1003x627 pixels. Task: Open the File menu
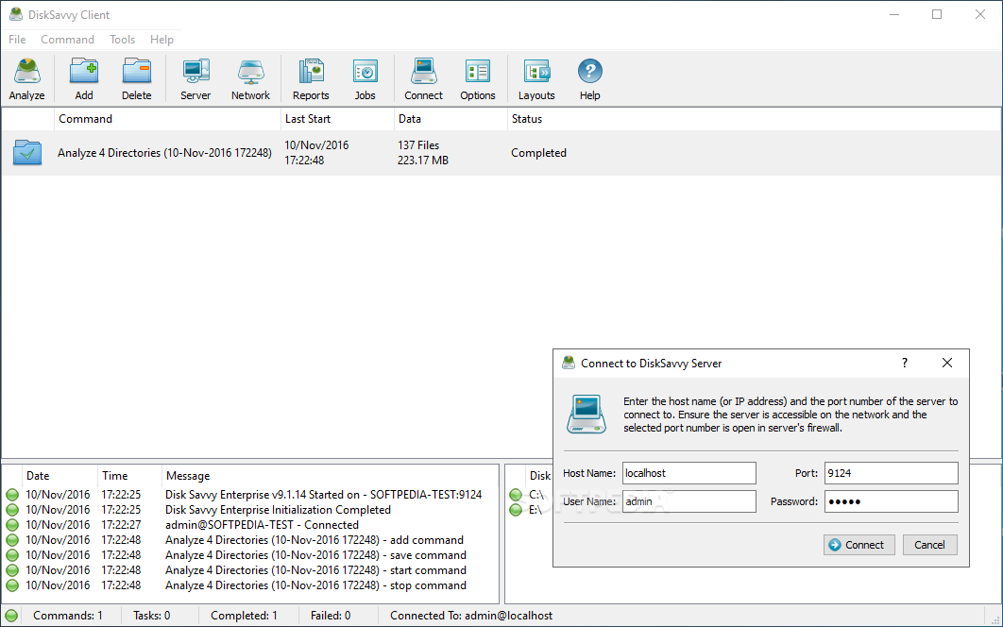click(x=17, y=40)
